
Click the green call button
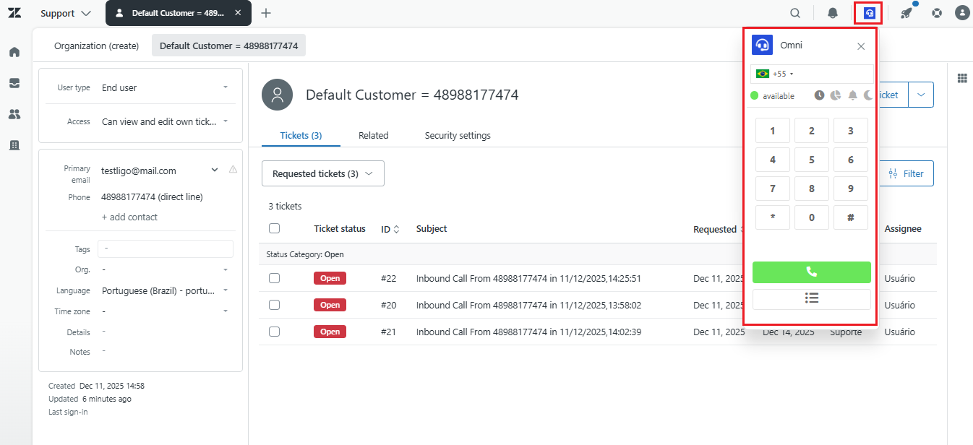812,272
